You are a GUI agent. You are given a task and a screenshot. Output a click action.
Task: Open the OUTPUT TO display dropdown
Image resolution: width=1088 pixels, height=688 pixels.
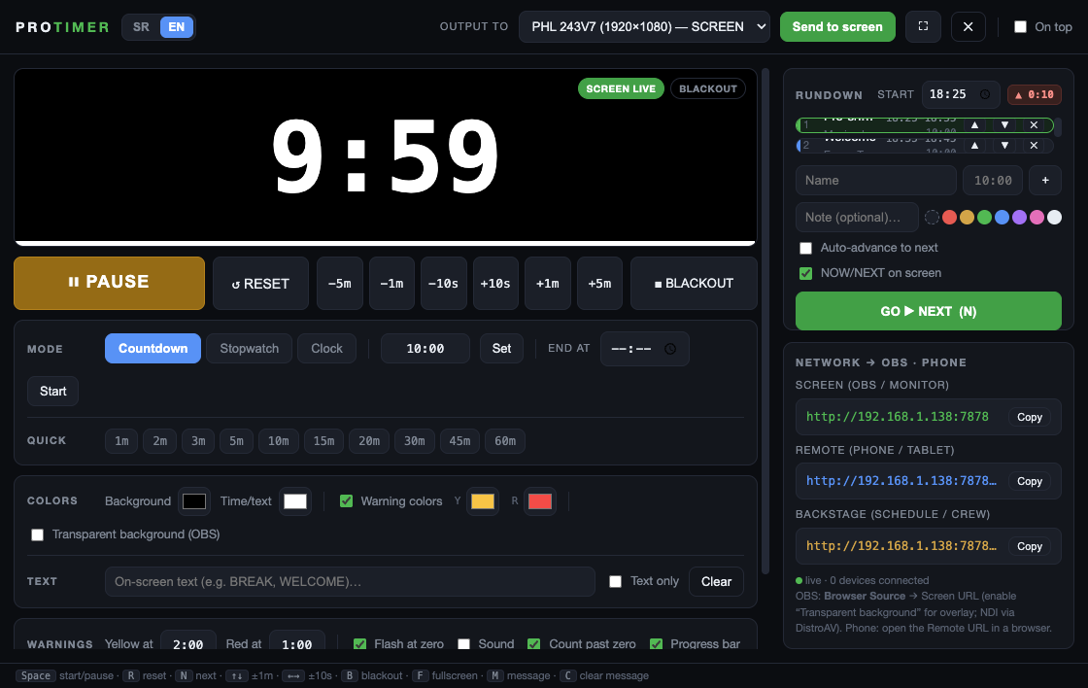tap(644, 27)
